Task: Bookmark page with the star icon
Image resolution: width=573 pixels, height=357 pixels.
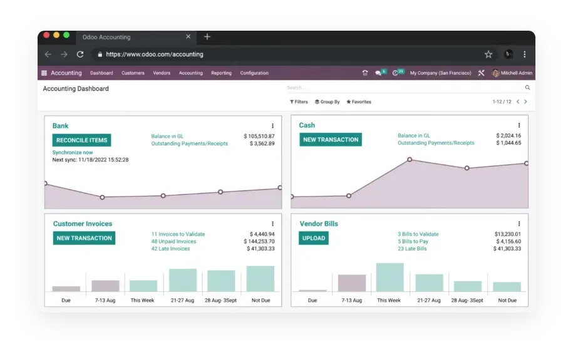Action: (488, 54)
